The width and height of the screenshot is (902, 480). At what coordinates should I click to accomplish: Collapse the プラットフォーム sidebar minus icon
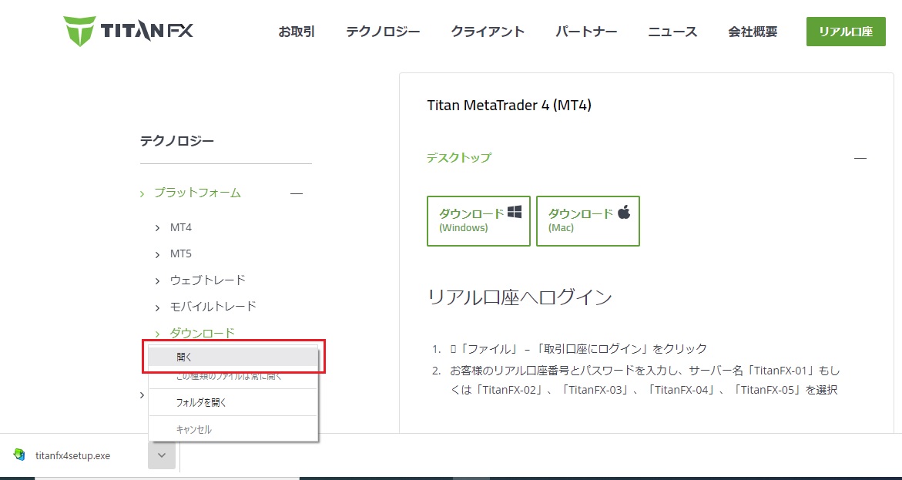click(x=297, y=194)
